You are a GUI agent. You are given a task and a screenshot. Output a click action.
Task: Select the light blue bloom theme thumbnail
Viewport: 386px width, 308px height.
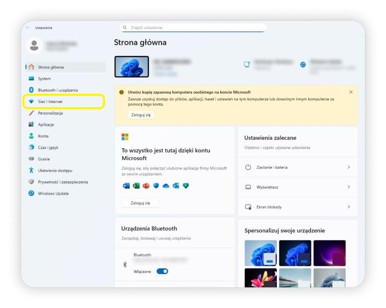261,253
